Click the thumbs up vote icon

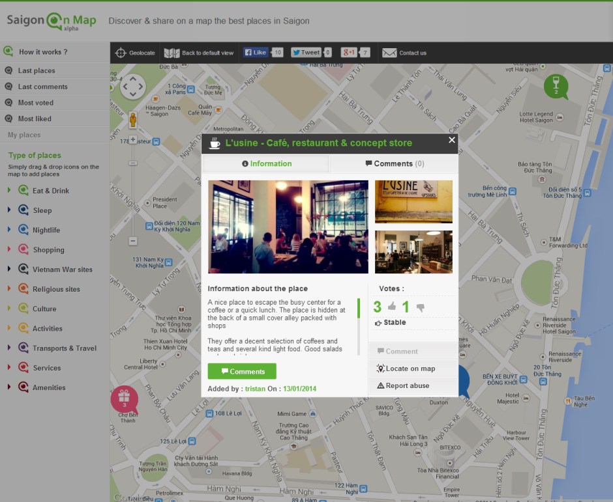tap(392, 307)
